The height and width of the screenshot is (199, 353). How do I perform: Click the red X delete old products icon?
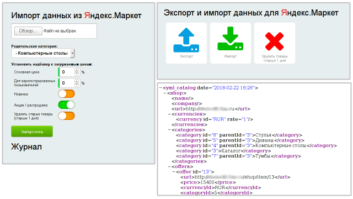pyautogui.click(x=274, y=41)
